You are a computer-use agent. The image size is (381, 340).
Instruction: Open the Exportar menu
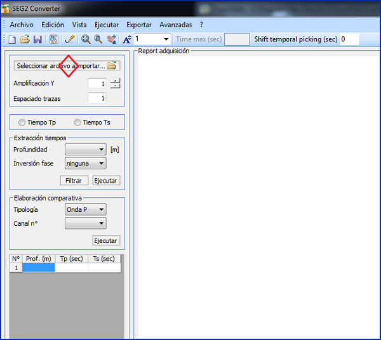[x=139, y=25]
